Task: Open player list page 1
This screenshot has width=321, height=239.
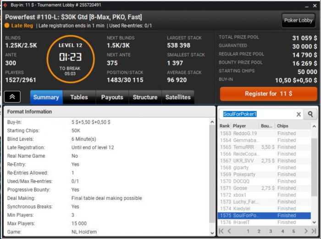Action: [248, 231]
